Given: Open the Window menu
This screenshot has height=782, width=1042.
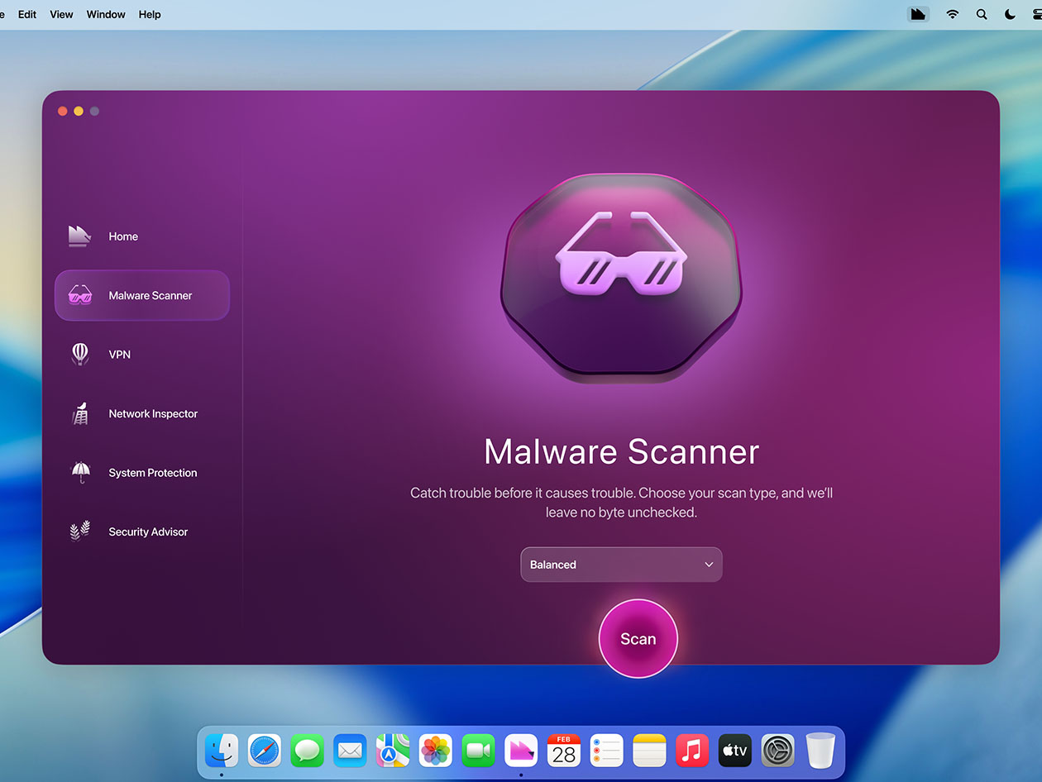Looking at the screenshot, I should tap(105, 14).
